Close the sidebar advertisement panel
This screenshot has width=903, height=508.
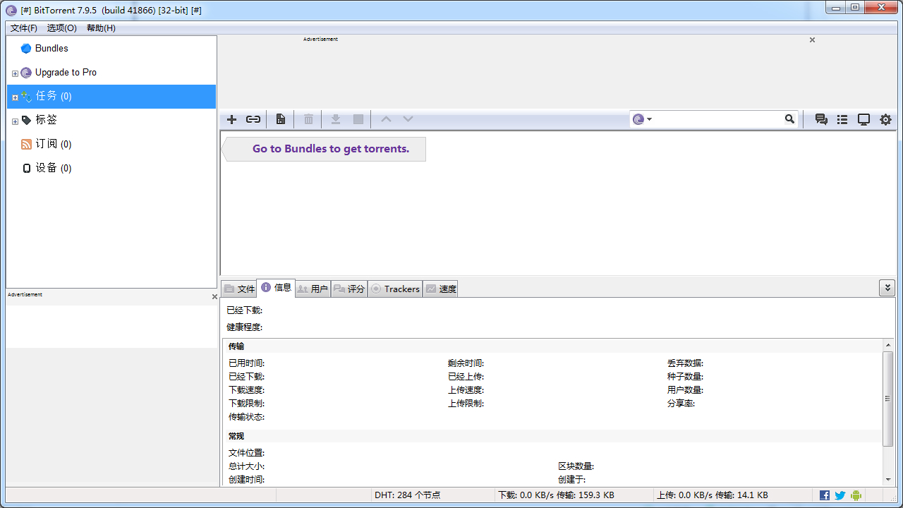click(x=214, y=297)
